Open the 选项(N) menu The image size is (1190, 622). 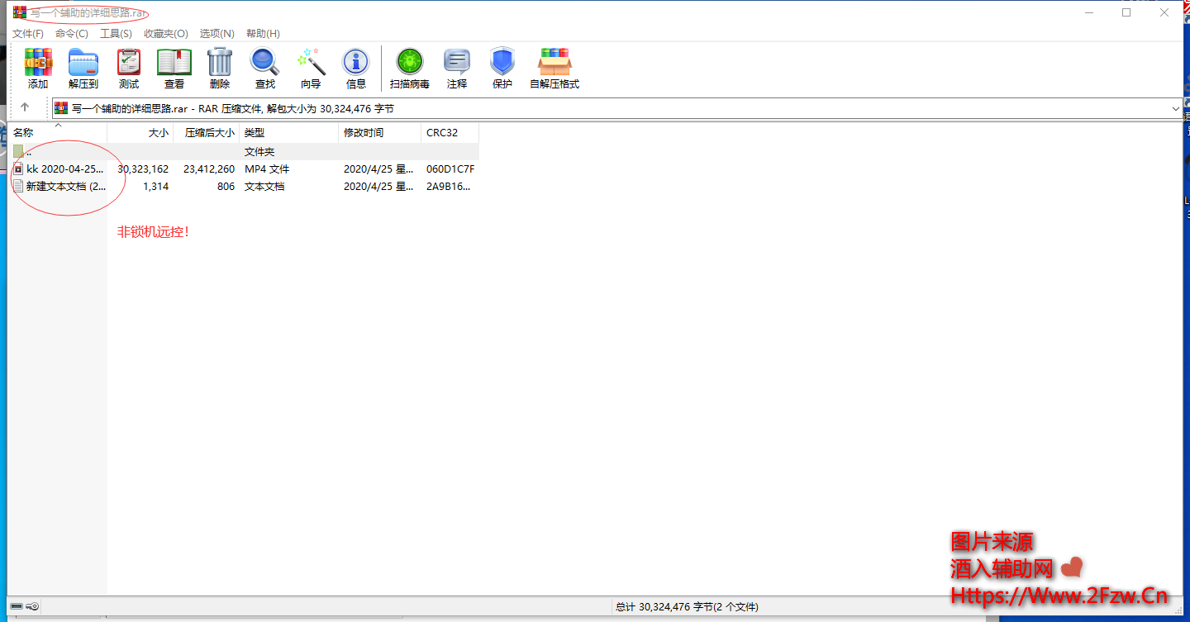point(217,34)
